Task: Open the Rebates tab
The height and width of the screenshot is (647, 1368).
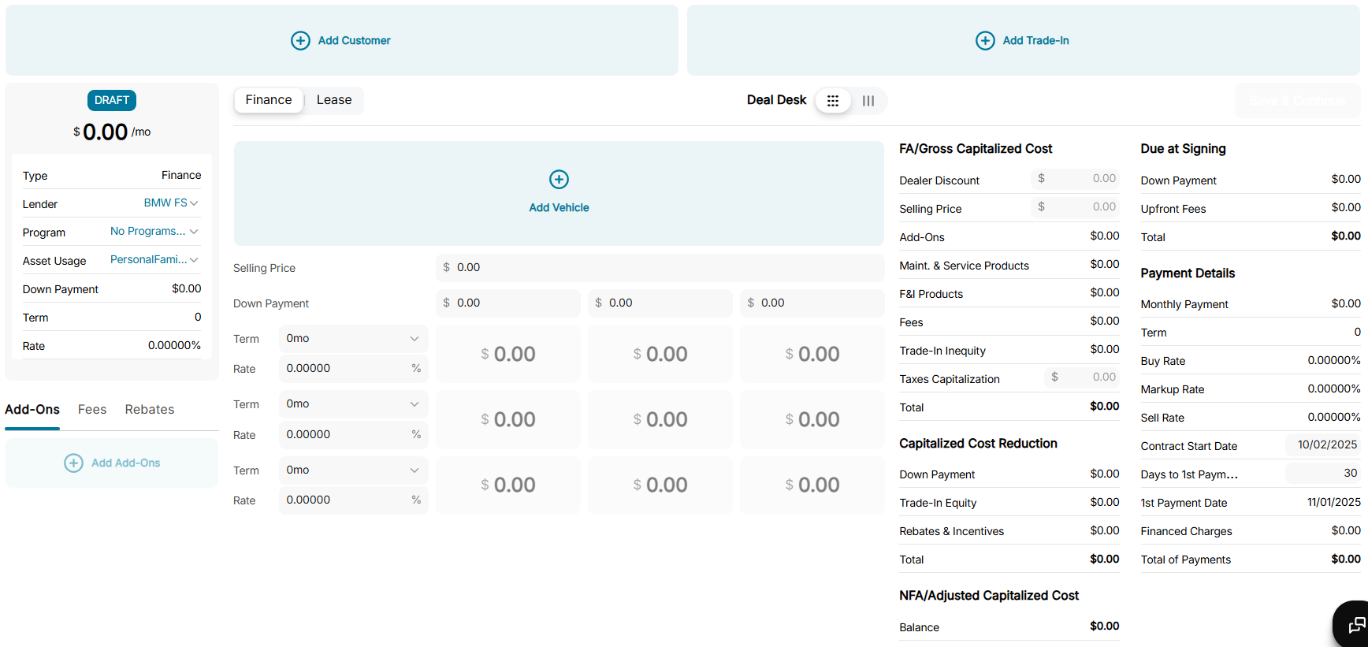Action: pos(150,410)
